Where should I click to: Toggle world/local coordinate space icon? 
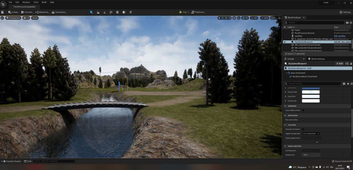tap(234, 18)
